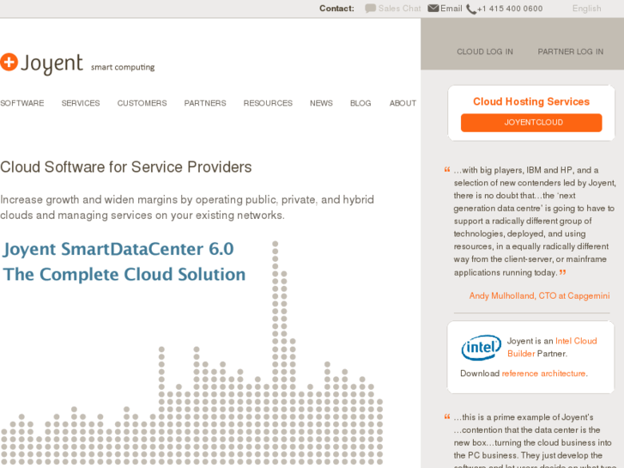The width and height of the screenshot is (624, 468).
Task: Open the About menu item
Action: [x=403, y=103]
